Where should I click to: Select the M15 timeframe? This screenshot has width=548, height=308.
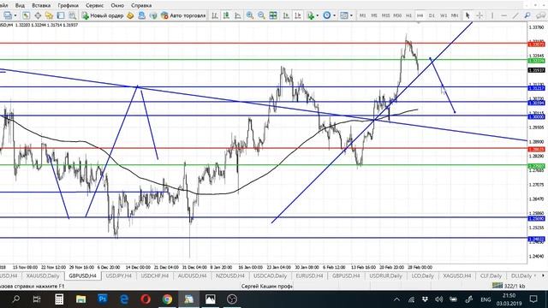coord(385,15)
